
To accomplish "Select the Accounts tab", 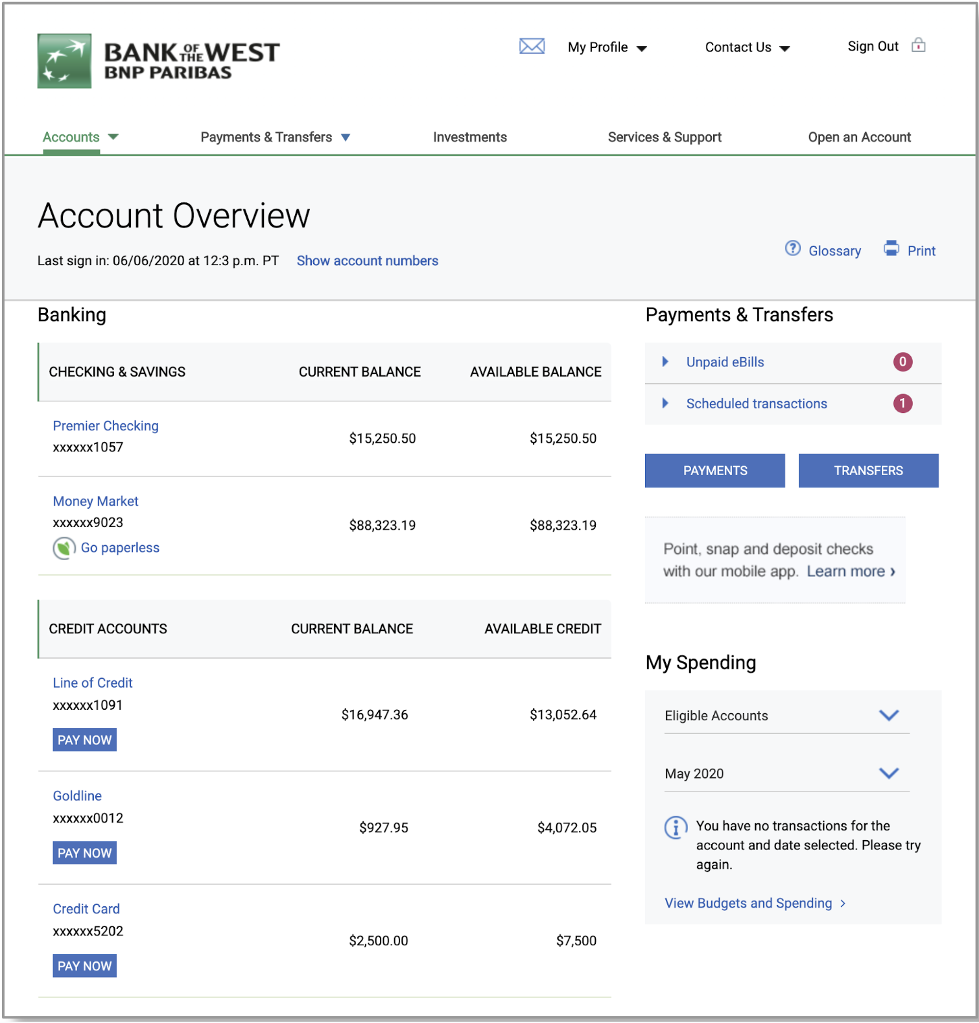I will [x=71, y=137].
